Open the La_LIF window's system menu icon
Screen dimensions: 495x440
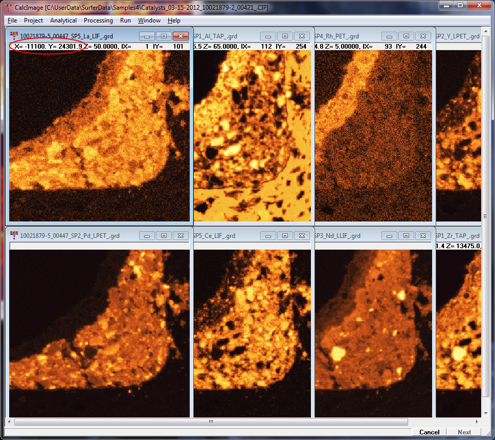click(x=14, y=36)
